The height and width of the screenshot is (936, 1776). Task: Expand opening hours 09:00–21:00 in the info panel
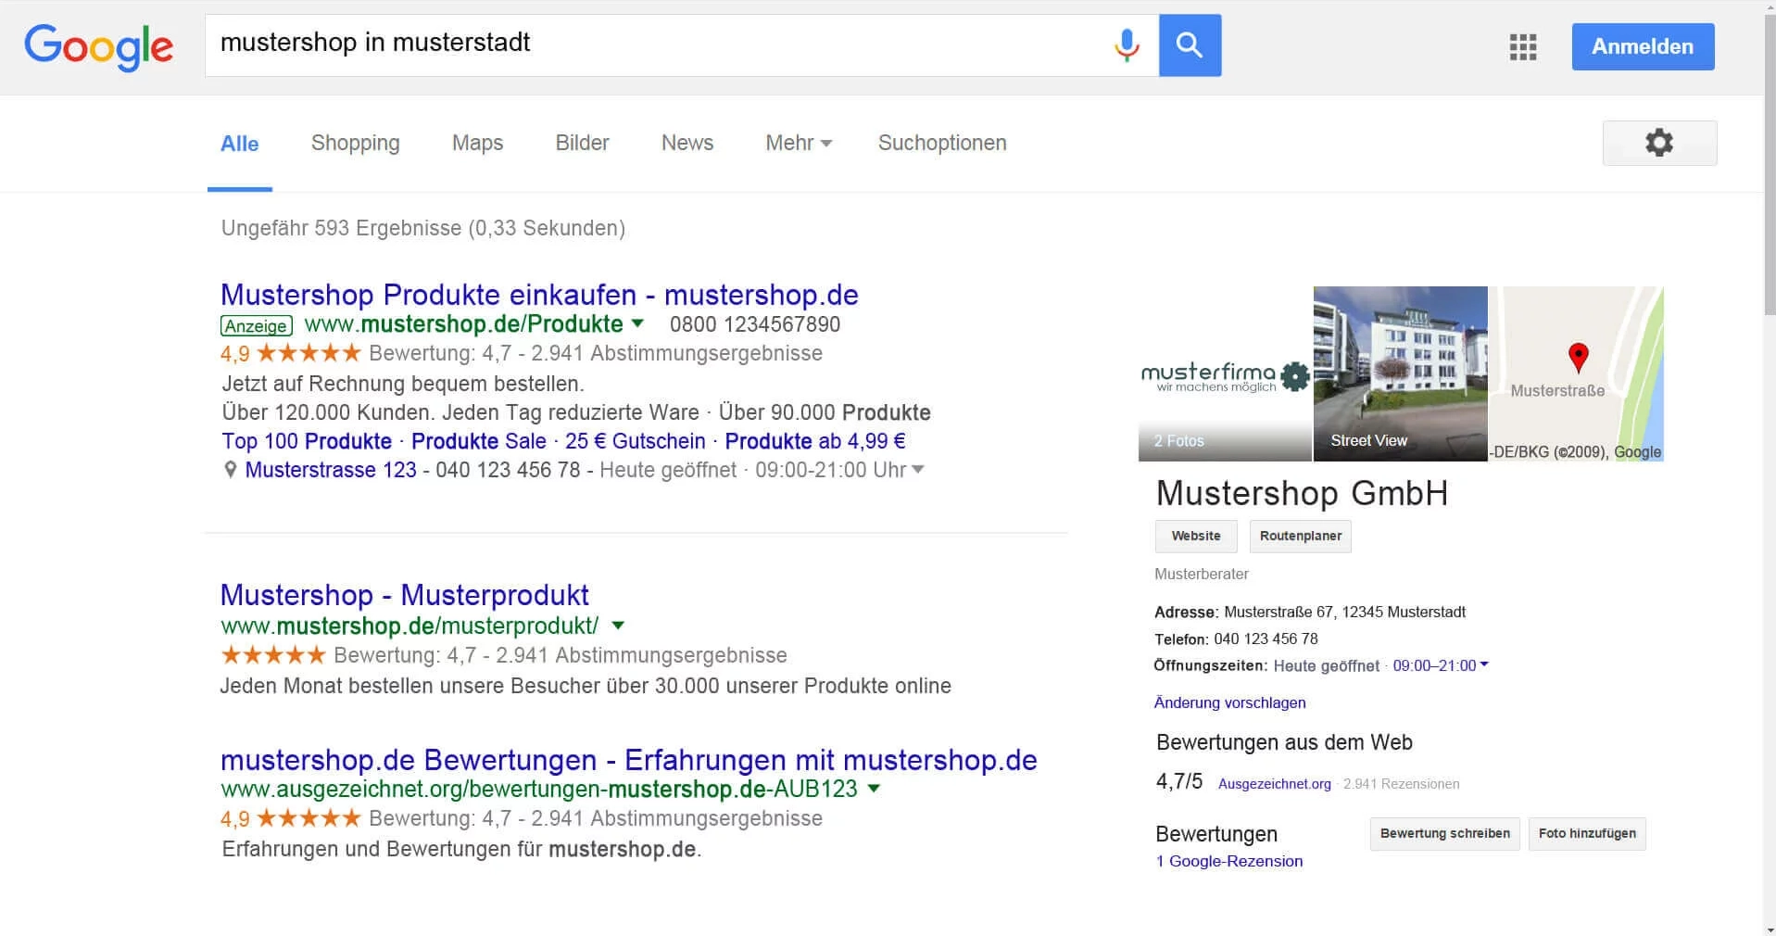point(1484,664)
